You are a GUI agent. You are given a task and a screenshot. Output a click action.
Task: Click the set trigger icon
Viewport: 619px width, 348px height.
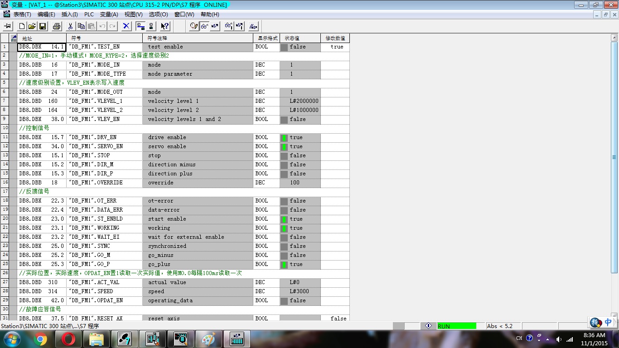click(194, 26)
